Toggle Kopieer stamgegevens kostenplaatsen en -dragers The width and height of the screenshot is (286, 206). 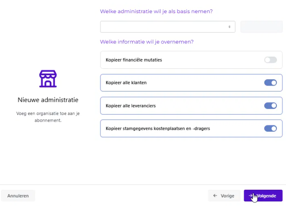pyautogui.click(x=271, y=129)
